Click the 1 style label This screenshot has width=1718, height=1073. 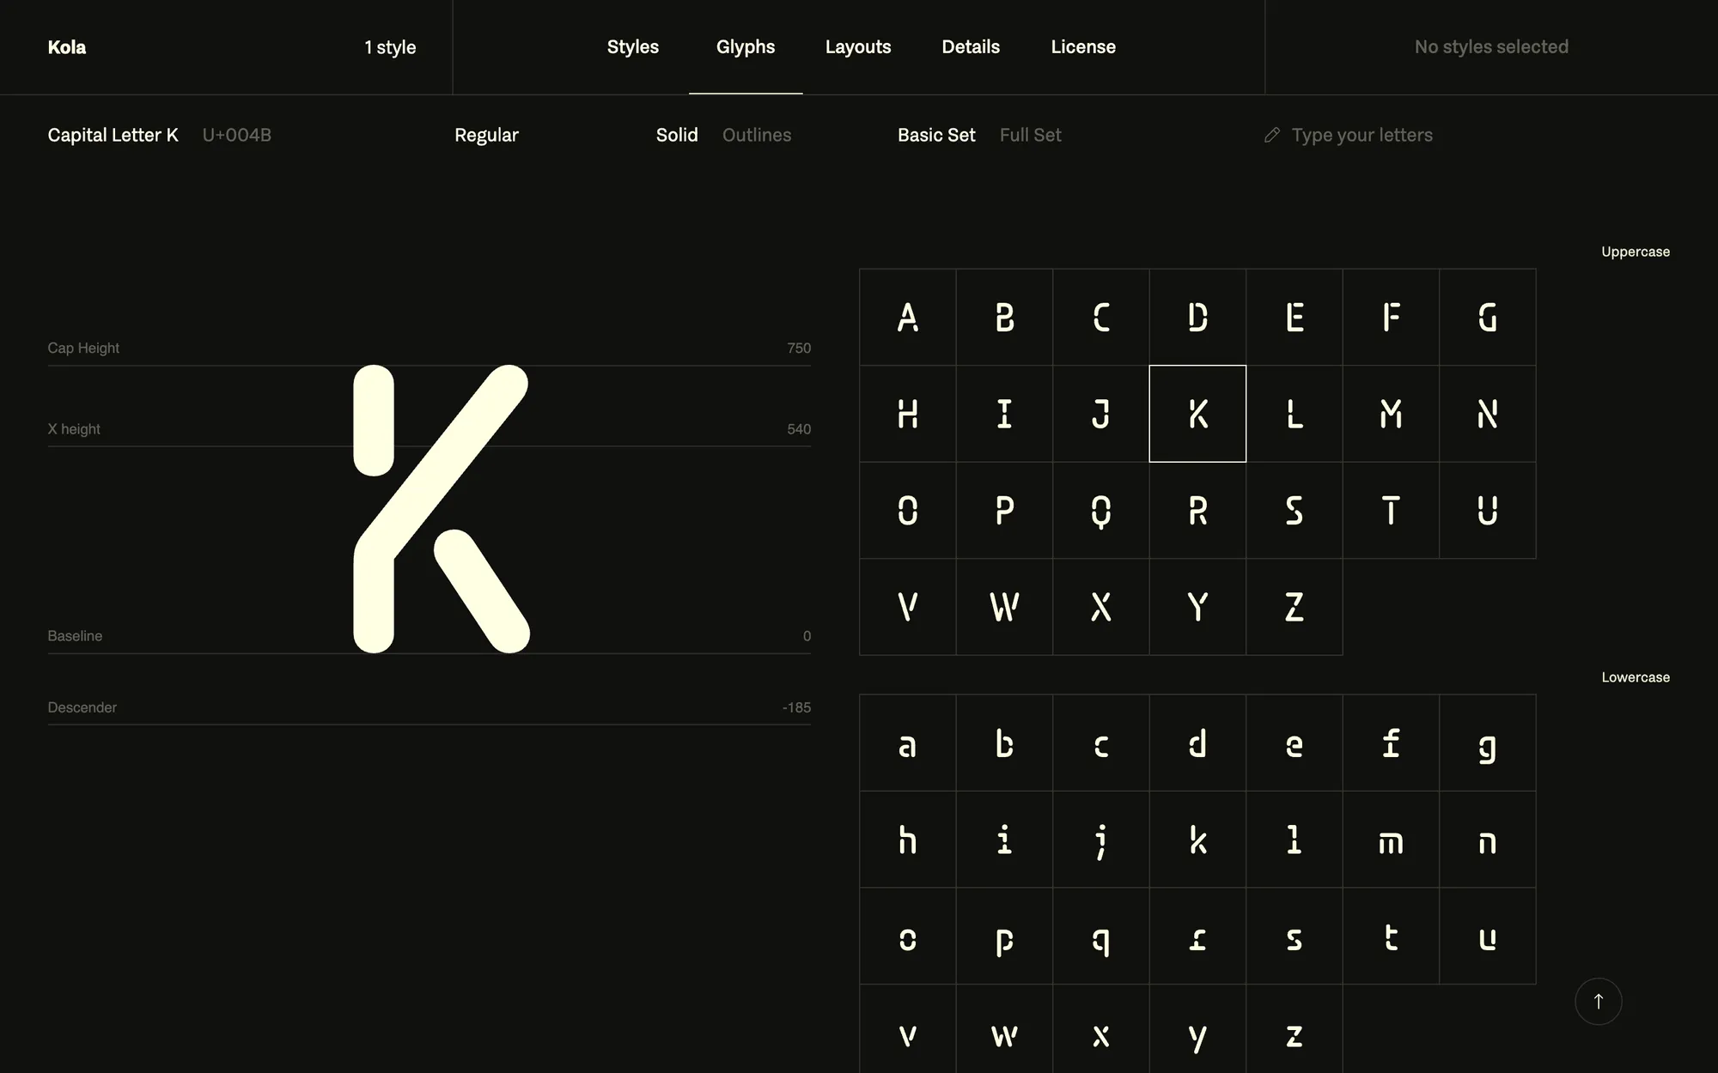(x=390, y=47)
